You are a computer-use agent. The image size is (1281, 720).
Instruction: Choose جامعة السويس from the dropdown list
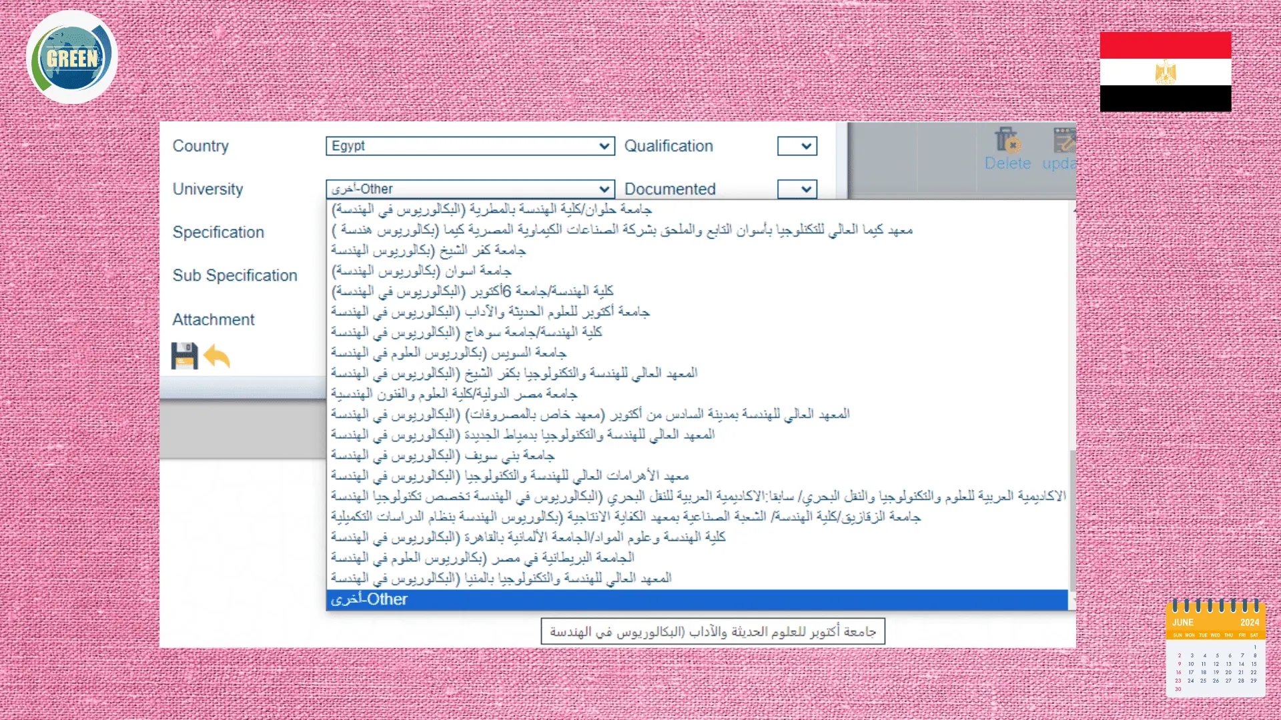[448, 353]
